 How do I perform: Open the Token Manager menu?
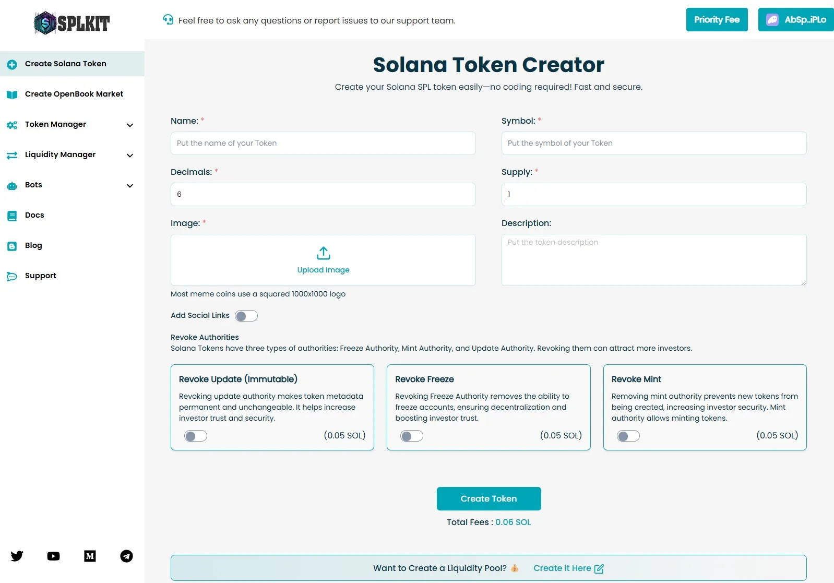click(72, 124)
